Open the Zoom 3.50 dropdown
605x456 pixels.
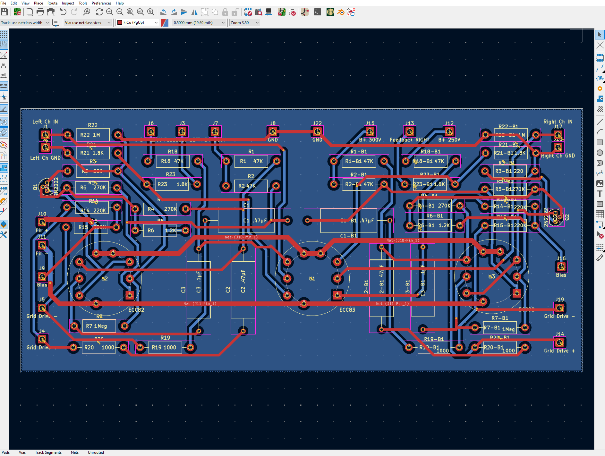pos(244,23)
